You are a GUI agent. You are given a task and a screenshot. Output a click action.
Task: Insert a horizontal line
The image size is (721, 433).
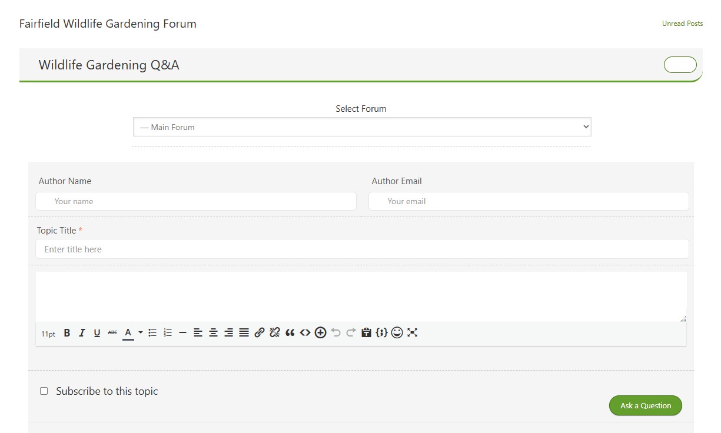183,333
